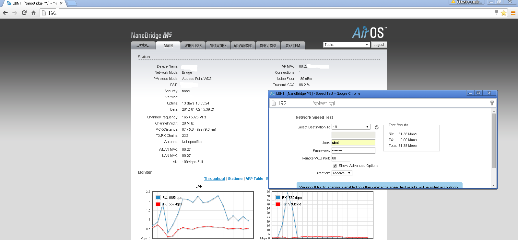Image resolution: width=518 pixels, height=240 pixels.
Task: Click the Date value 2012-01-02 15:39:21
Action: (x=198, y=109)
